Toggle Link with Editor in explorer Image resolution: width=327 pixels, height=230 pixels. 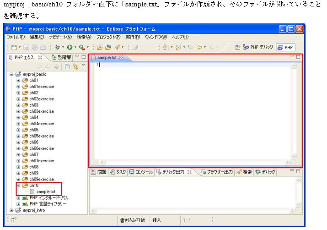pyautogui.click(x=75, y=66)
